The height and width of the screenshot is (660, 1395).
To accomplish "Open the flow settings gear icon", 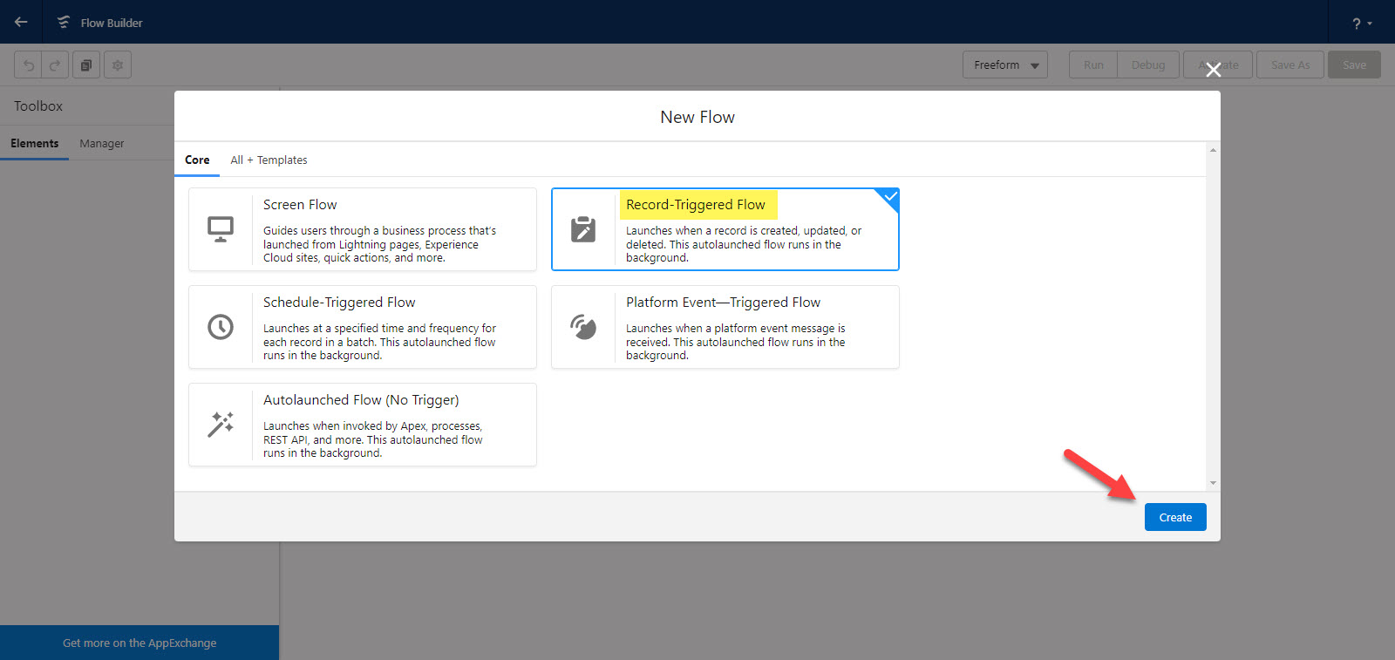I will pyautogui.click(x=118, y=65).
